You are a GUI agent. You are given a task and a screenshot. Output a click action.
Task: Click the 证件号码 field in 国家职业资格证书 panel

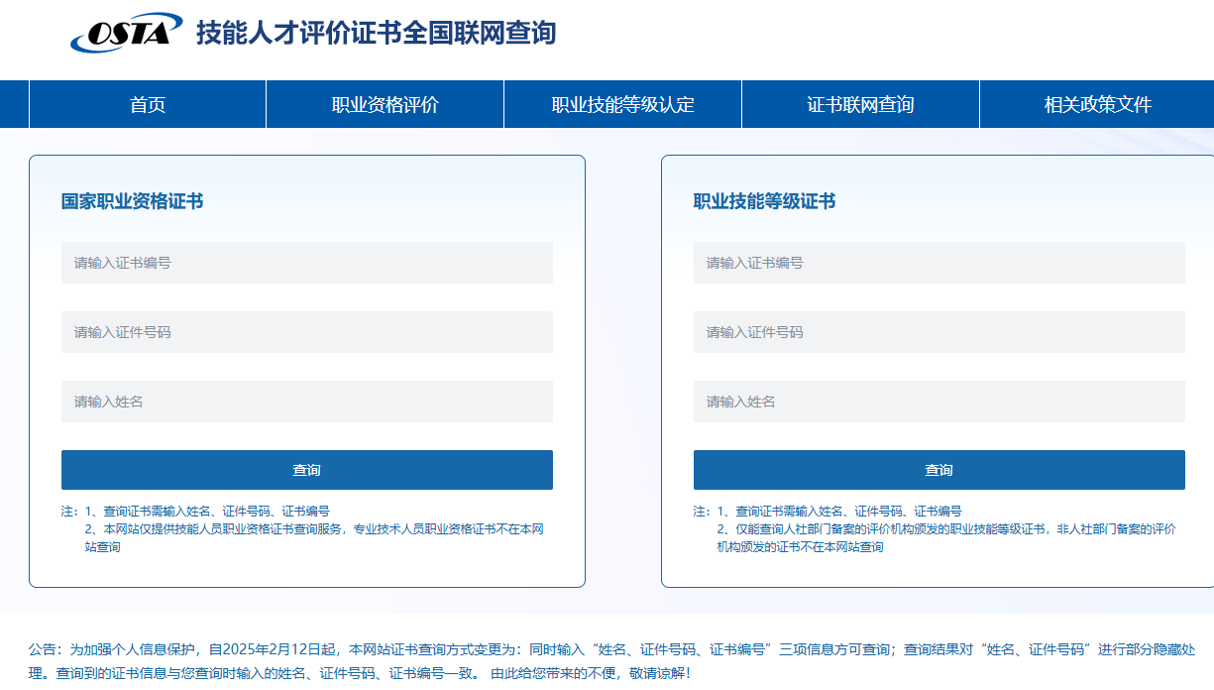(x=306, y=332)
